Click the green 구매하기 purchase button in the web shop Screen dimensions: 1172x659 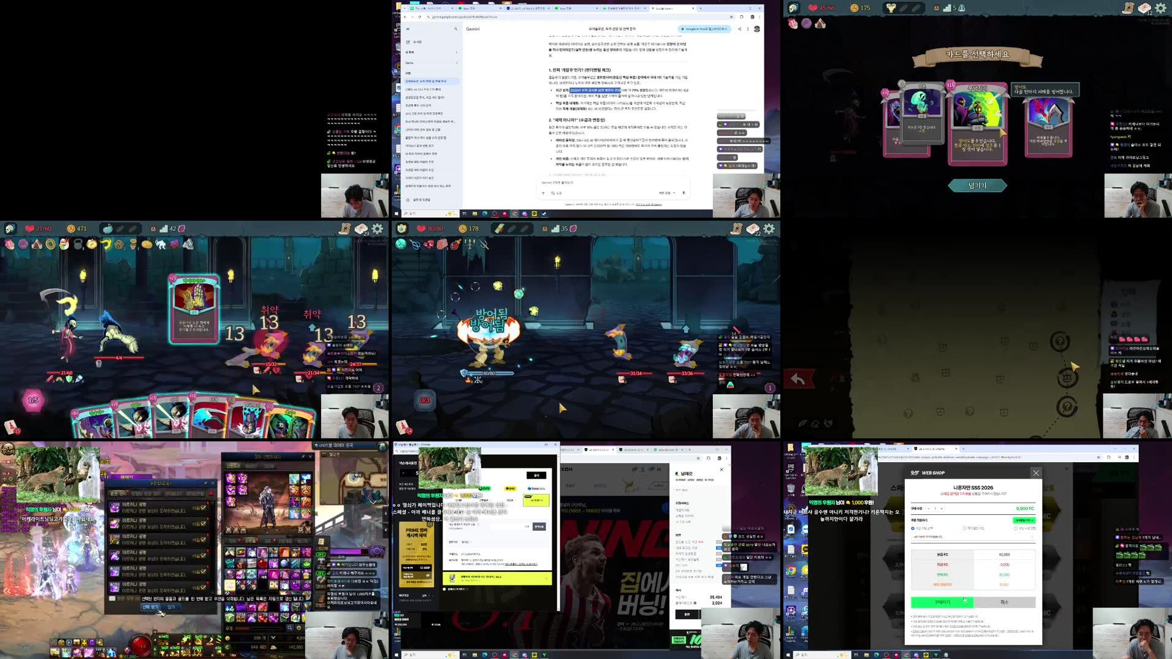[x=942, y=602]
